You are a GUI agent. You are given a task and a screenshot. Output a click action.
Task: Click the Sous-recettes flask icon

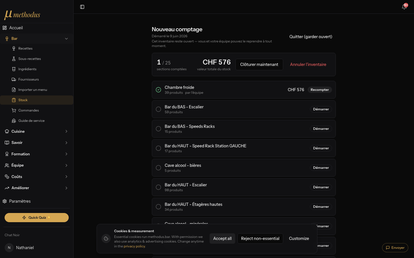pyautogui.click(x=14, y=59)
